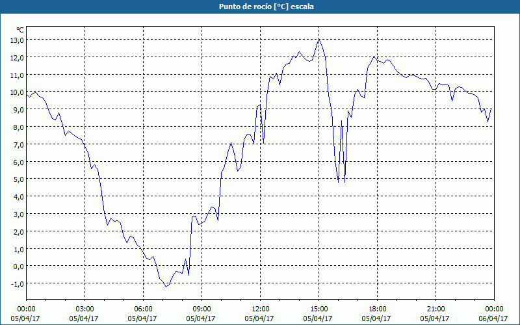Click the 5,0 y-axis label
520x325 pixels.
(18, 179)
